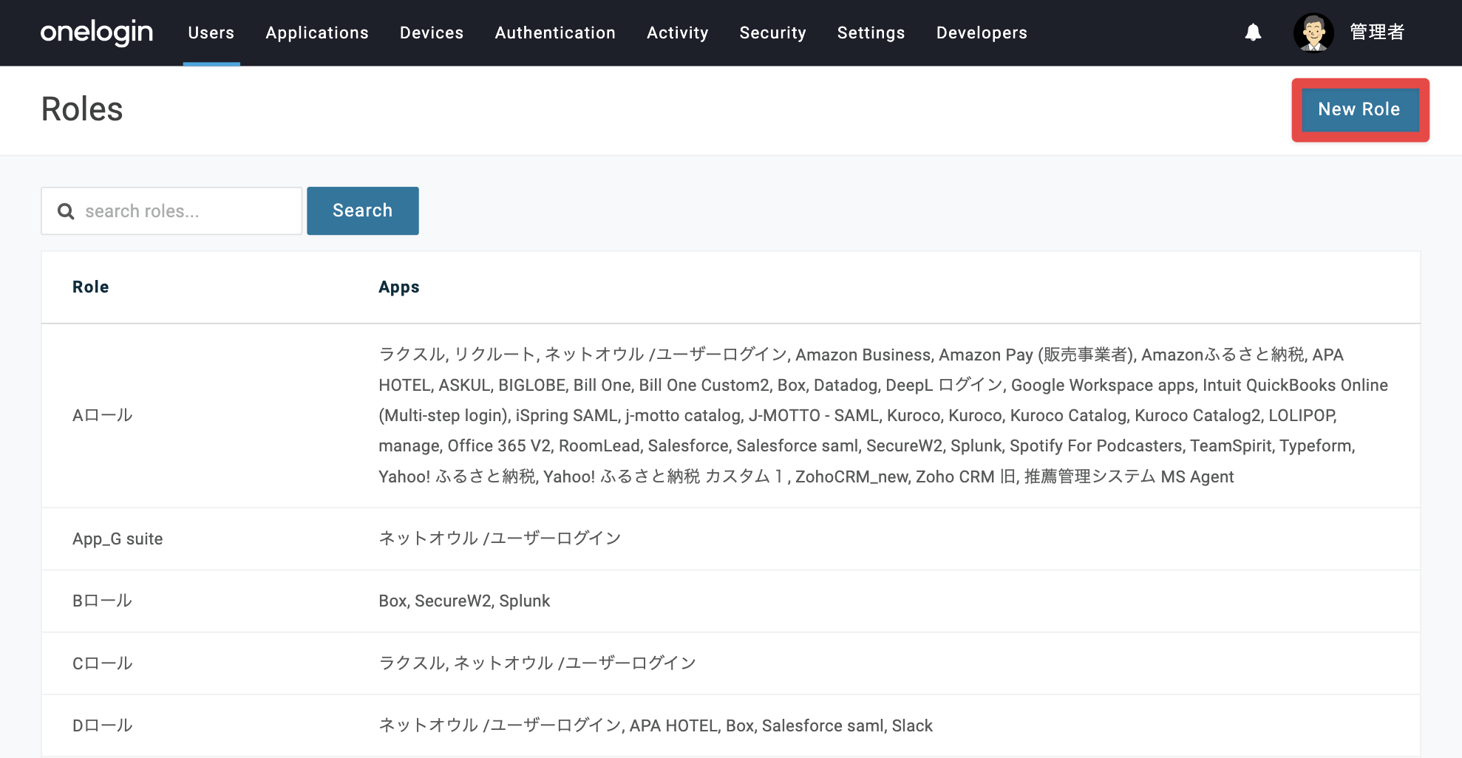1462x758 pixels.
Task: Open the Users menu
Action: (x=211, y=33)
